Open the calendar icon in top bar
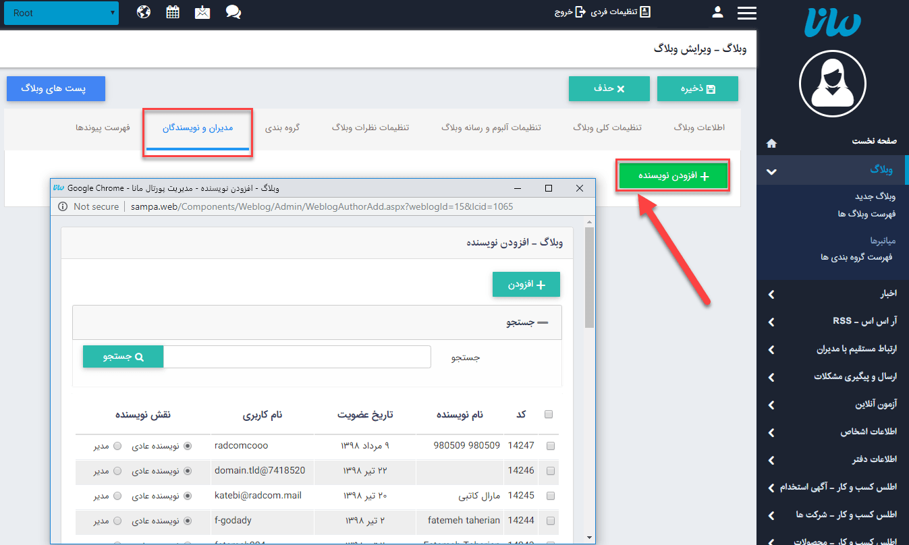The width and height of the screenshot is (909, 545). [173, 12]
